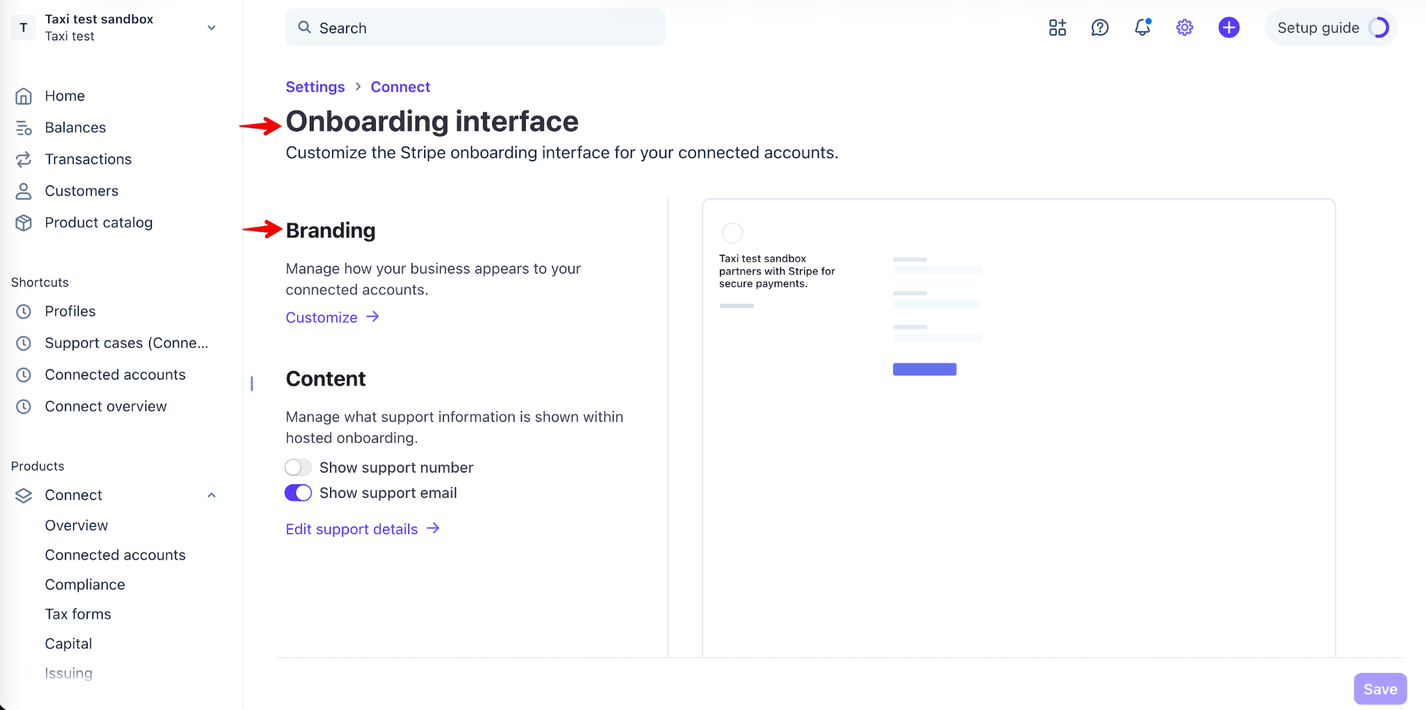The height and width of the screenshot is (710, 1426).
Task: Open Home in the sidebar
Action: [65, 96]
